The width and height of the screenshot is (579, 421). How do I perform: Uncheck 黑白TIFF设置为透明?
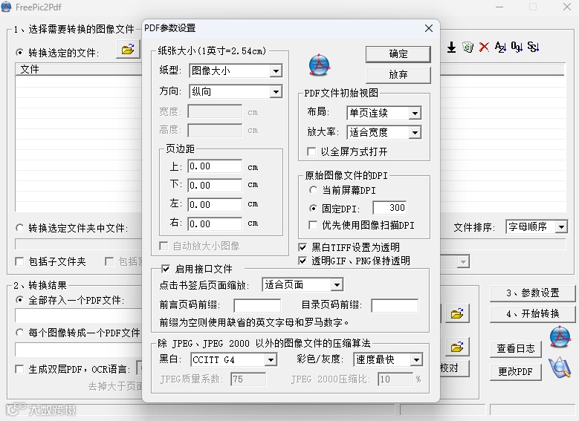303,247
